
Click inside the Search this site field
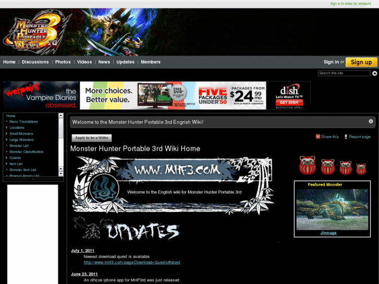pos(344,73)
